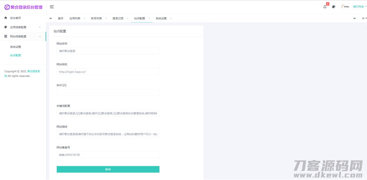Open 系统设置 in the sidebar submenu
Viewport: 367px width, 180px height.
[15, 47]
